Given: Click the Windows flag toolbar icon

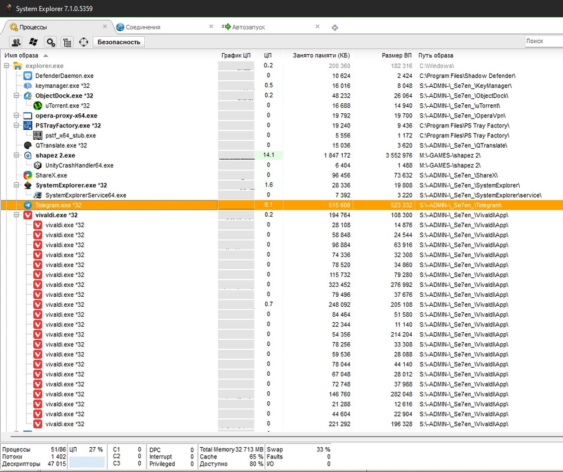Looking at the screenshot, I should pos(33,42).
